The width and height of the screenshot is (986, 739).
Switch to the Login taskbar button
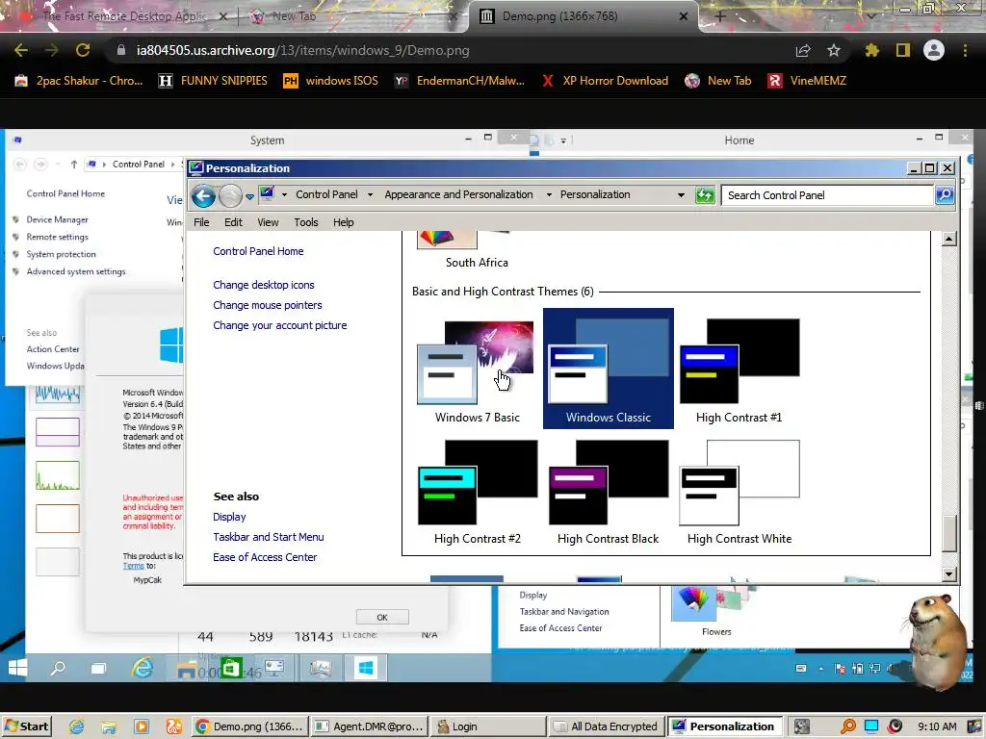coord(486,726)
